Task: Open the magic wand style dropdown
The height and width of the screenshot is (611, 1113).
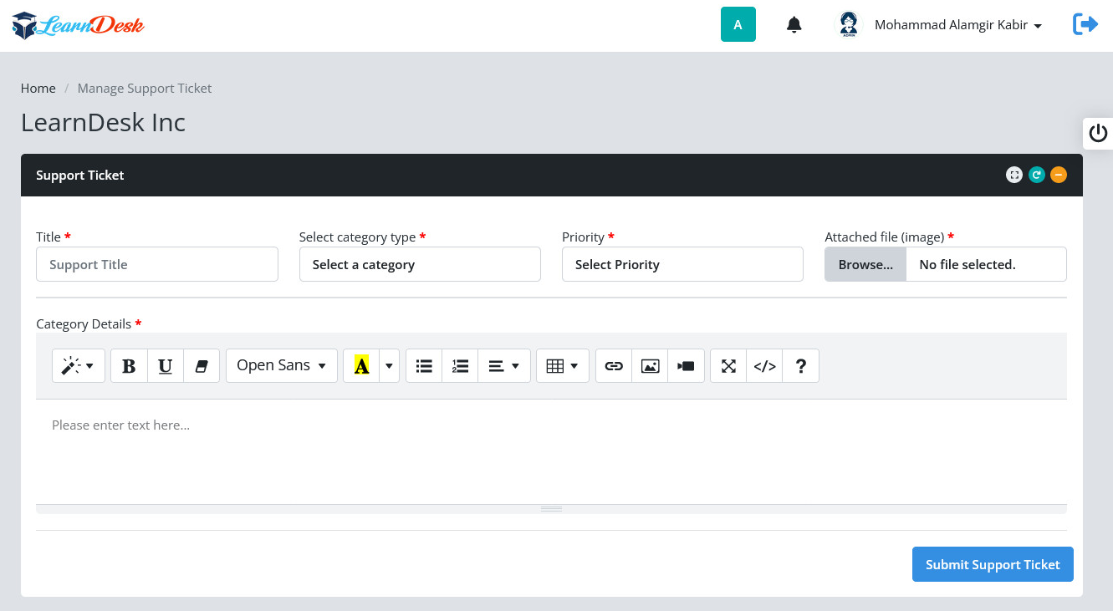Action: (79, 366)
